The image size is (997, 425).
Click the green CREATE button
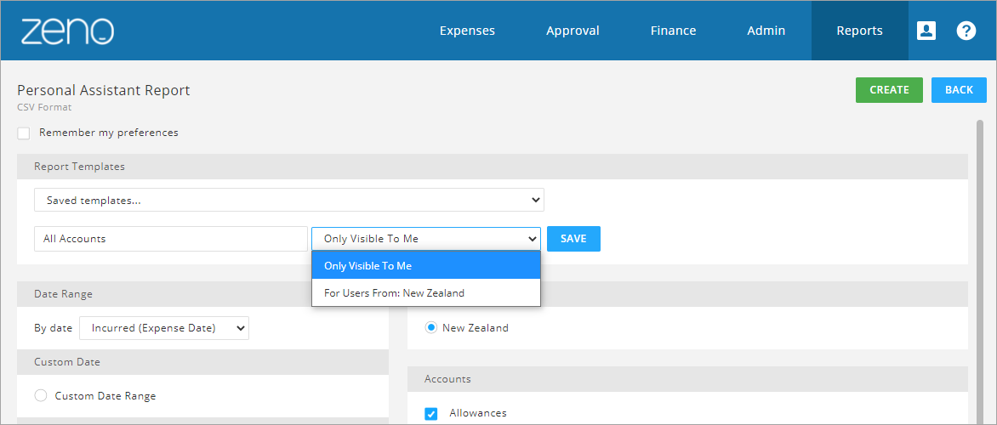click(x=889, y=90)
